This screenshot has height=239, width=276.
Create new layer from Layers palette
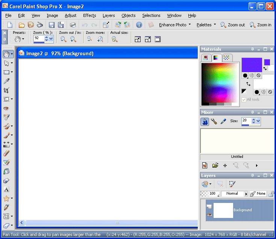click(x=205, y=184)
